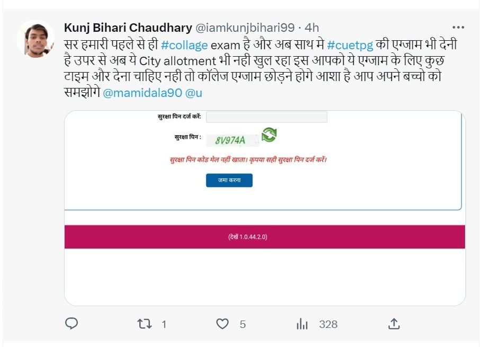
Task: Click the #collage hashtag
Action: tap(184, 45)
